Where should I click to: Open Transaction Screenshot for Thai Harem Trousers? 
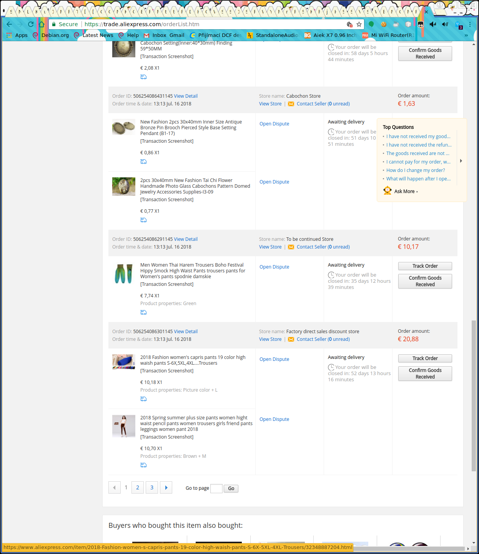coord(167,284)
